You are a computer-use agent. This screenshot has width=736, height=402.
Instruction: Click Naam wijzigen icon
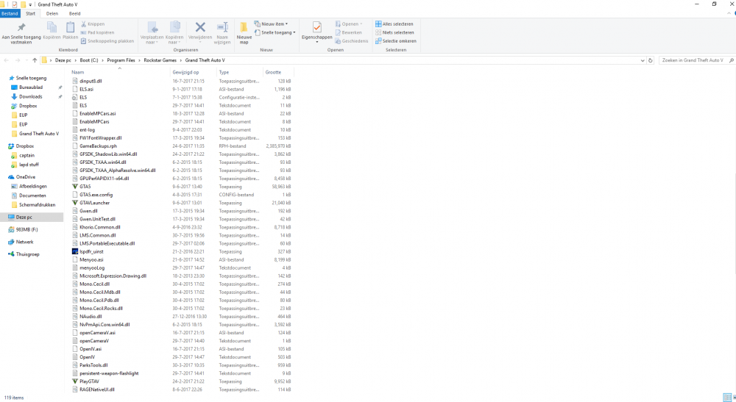click(x=222, y=28)
